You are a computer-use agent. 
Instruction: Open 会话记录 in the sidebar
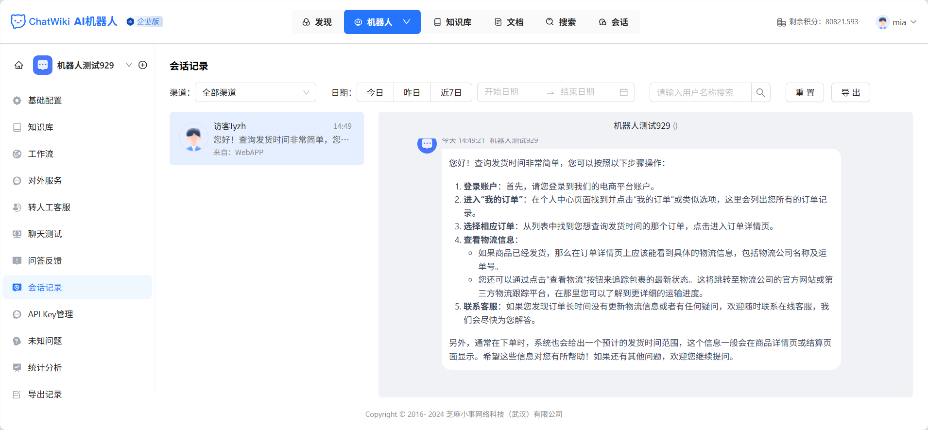click(77, 287)
